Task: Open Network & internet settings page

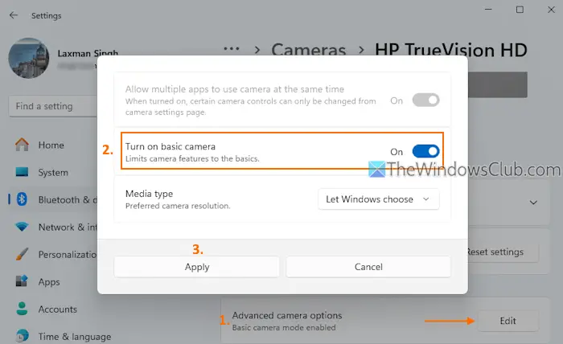Action: [x=68, y=227]
